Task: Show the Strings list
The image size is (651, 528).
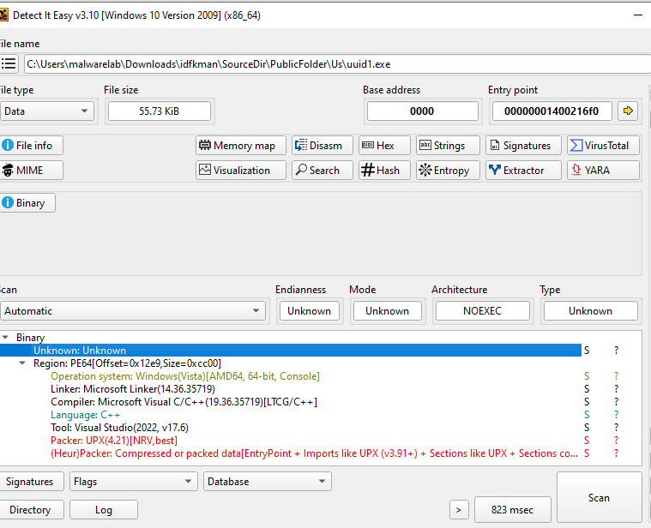Action: click(x=444, y=146)
